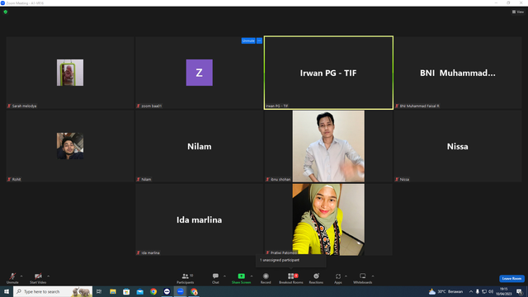Unmute the microphone in the Zoom toolbar
This screenshot has height=297, width=528.
[12, 278]
